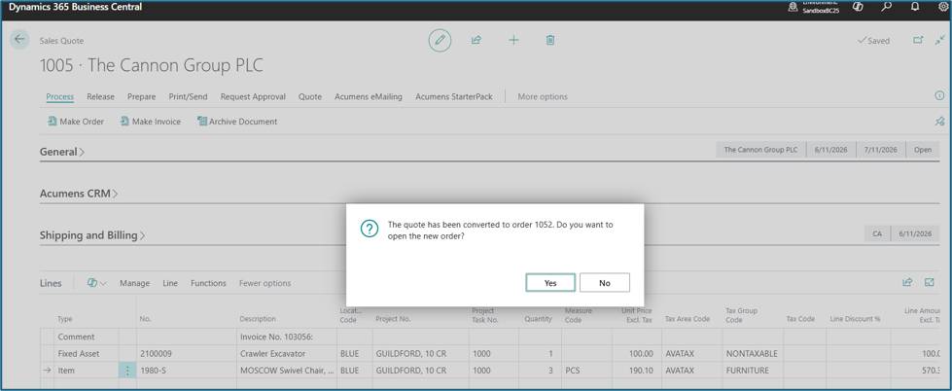Select the Crawler Excavator description cell
The height and width of the screenshot is (391, 952).
pyautogui.click(x=287, y=353)
